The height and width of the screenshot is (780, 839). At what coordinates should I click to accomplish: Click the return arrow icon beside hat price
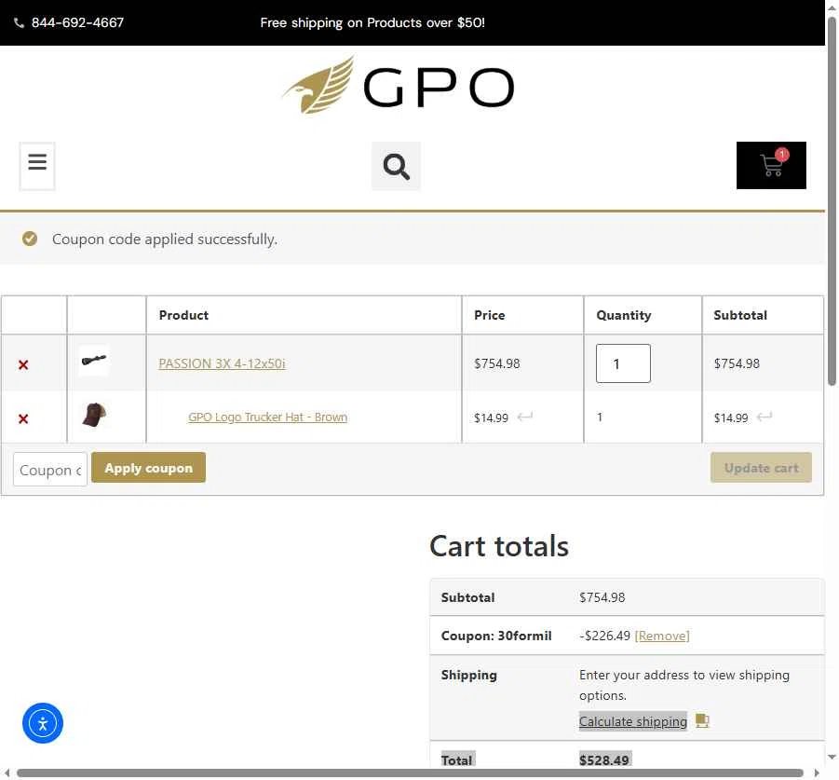point(525,417)
